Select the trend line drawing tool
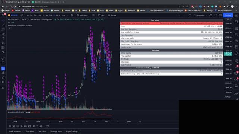 [x=3, y=25]
